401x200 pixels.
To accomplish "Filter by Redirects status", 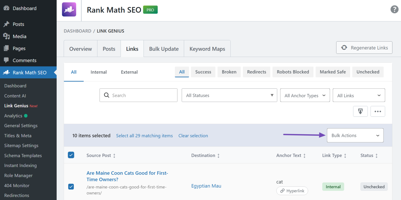I will point(257,72).
